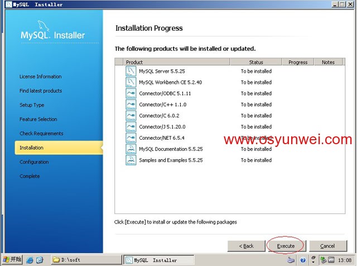Click the blue help tray icon
This screenshot has height=266, width=357.
(302, 260)
